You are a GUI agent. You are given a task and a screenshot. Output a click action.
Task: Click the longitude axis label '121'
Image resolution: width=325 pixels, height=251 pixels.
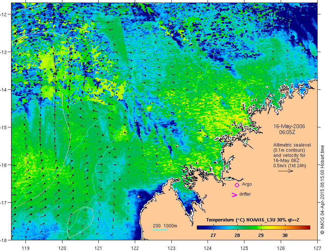(x=99, y=248)
